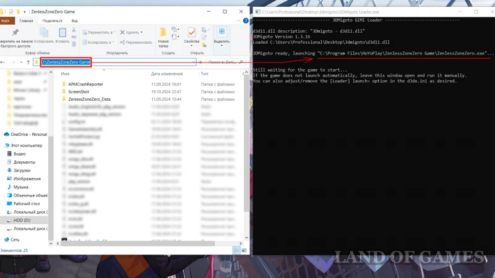
Task: Click the go-to arrow beside address bar
Action: pyautogui.click(x=200, y=62)
